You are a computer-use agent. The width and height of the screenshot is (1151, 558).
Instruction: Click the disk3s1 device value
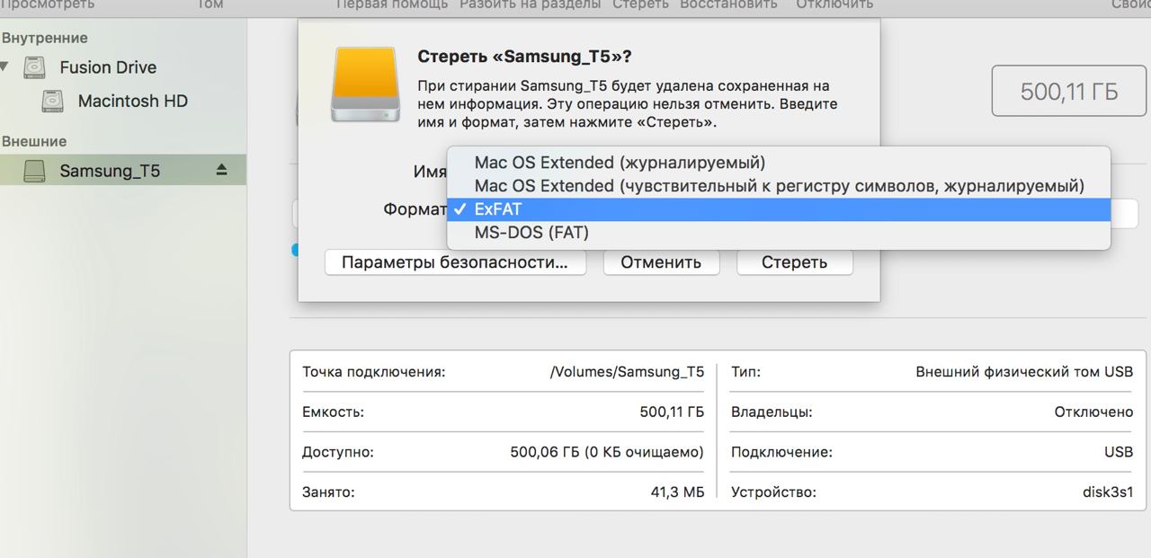1108,492
